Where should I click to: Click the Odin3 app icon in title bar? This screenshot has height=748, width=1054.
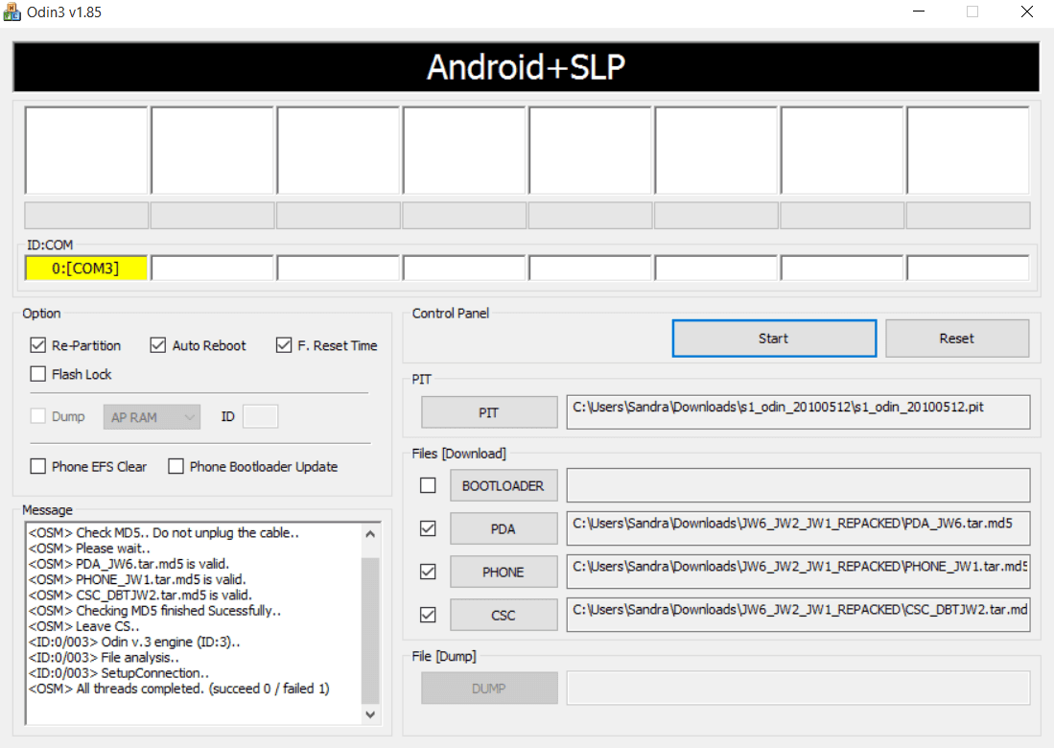coord(12,12)
